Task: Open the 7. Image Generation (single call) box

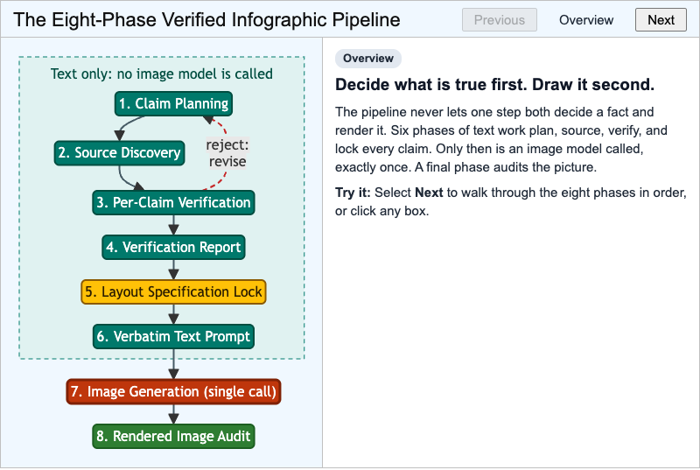Action: point(173,392)
